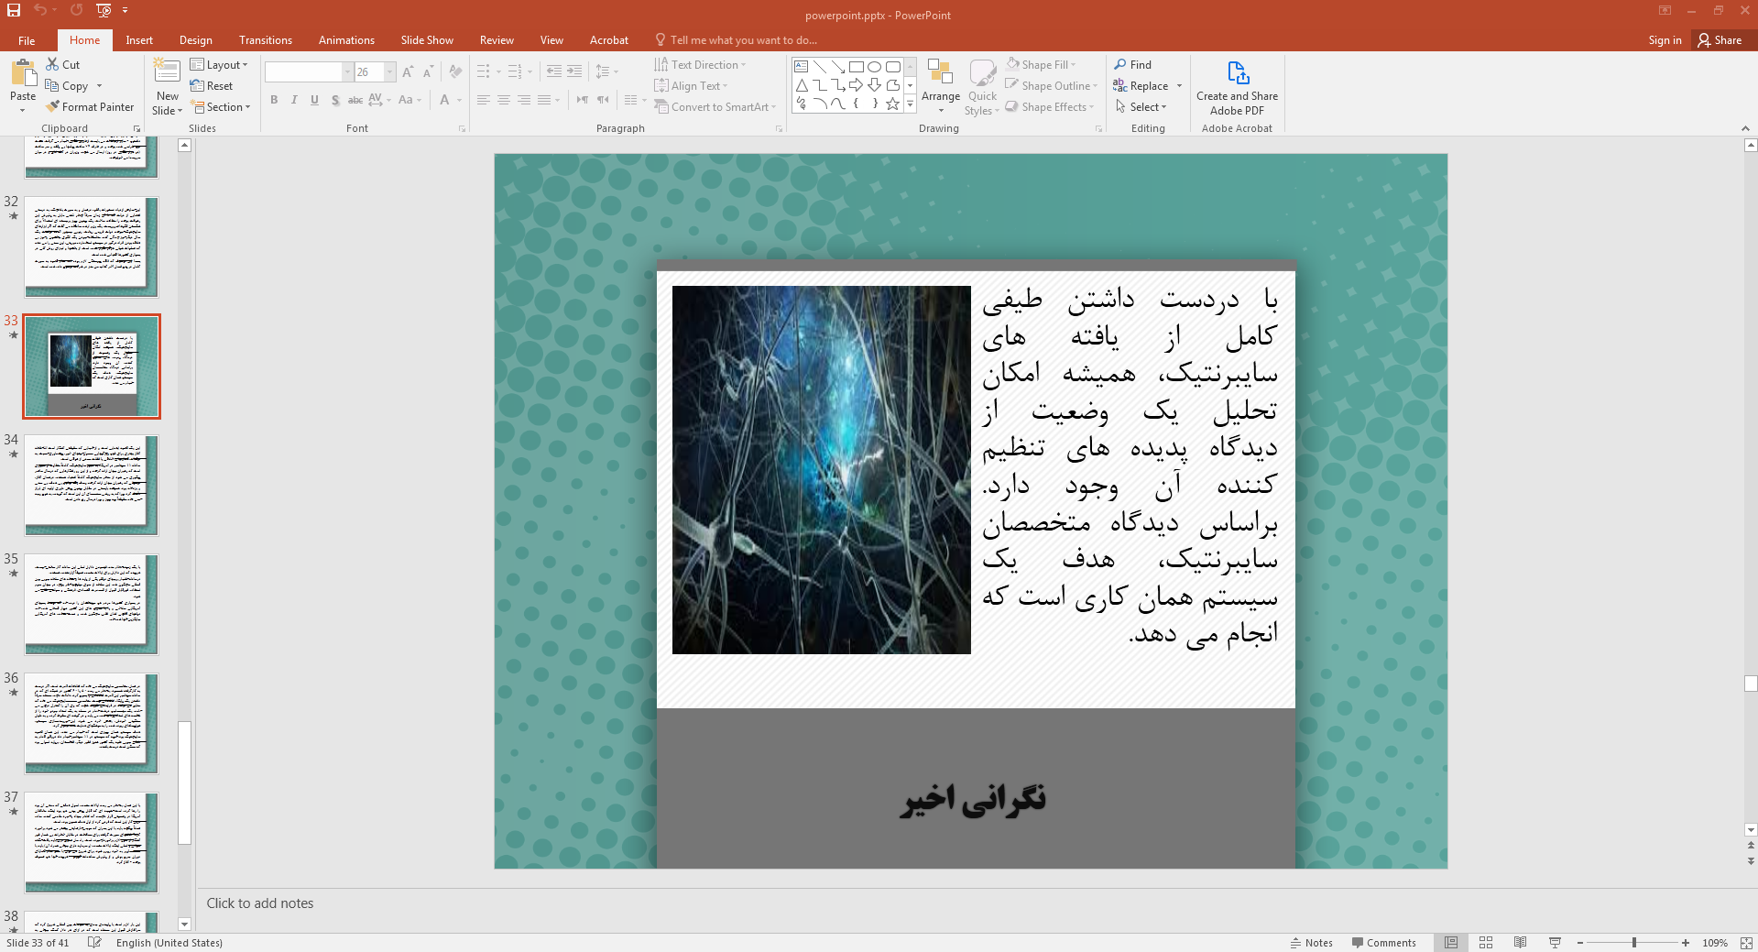Click the Undo arrow icon
Viewport: 1758px width, 952px height.
[x=39, y=10]
